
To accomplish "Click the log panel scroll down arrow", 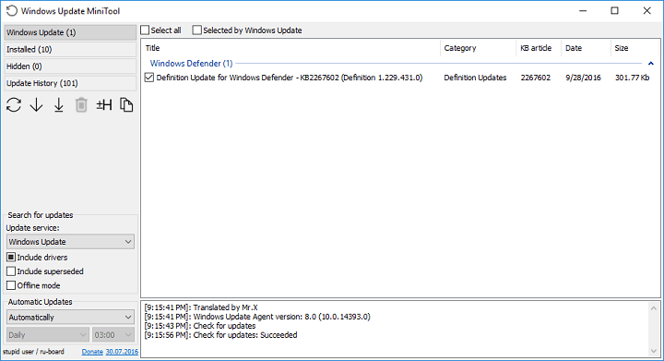I will [654, 351].
